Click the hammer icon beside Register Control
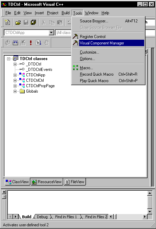Image resolution: width=156 pixels, height=229 pixels. pos(75,37)
